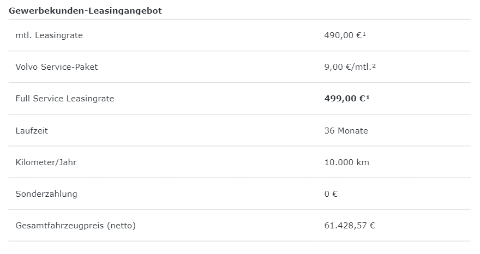Click the 10.000 km value
Screen dimensions: 480x254
pos(347,162)
